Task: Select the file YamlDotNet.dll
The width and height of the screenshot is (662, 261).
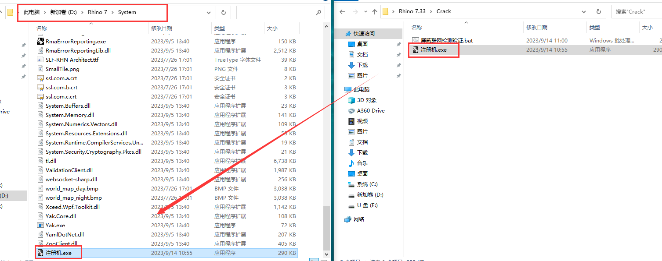Action: coord(65,235)
